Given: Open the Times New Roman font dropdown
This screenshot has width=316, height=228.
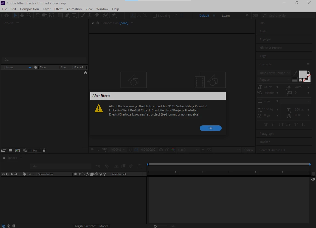Looking at the screenshot, I should (274, 73).
